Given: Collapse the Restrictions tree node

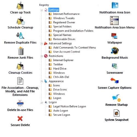Looking at the screenshot, I should [41, 56].
